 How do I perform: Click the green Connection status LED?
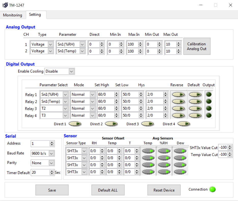[x=212, y=189]
